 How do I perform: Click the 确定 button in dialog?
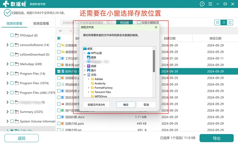(126, 105)
